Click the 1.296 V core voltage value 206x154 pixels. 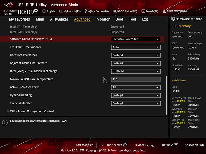[x=192, y=48]
